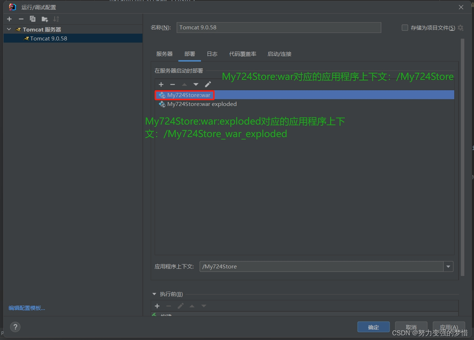Add a before-launch task
The image size is (474, 340).
click(x=157, y=306)
